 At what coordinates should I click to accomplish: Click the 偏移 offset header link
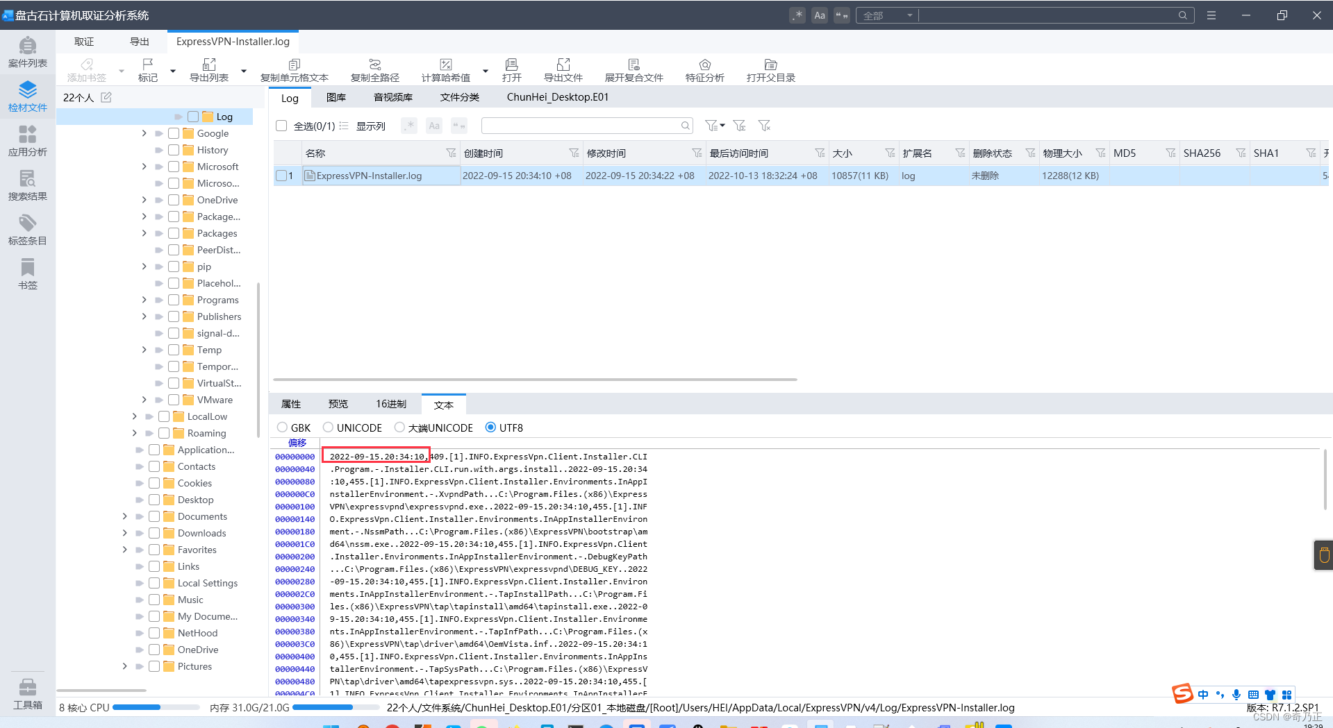[297, 443]
